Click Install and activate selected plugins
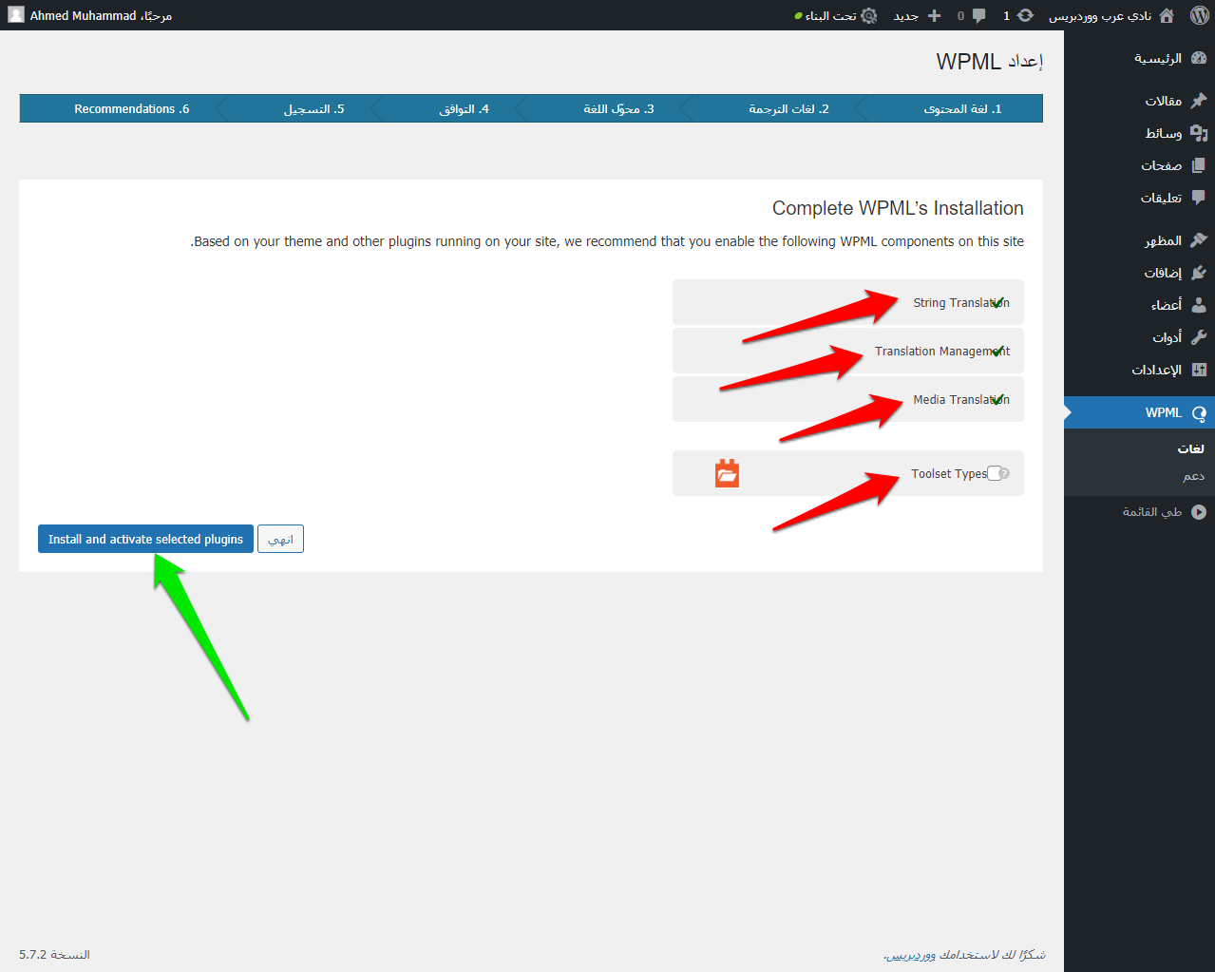1215x972 pixels. pyautogui.click(x=145, y=539)
